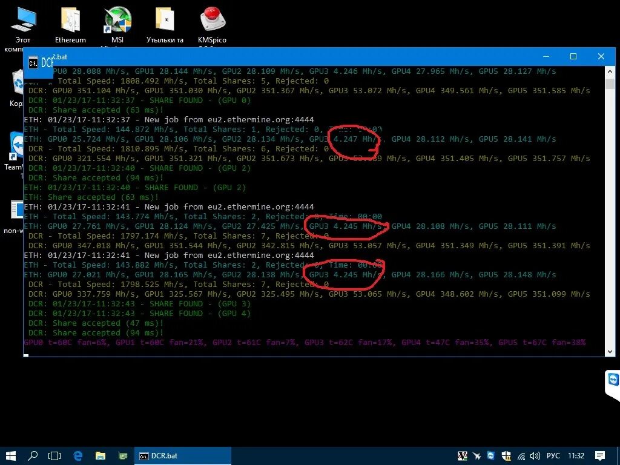Switch to the DCR.bat taskbar button
This screenshot has height=465, width=620.
click(x=183, y=456)
